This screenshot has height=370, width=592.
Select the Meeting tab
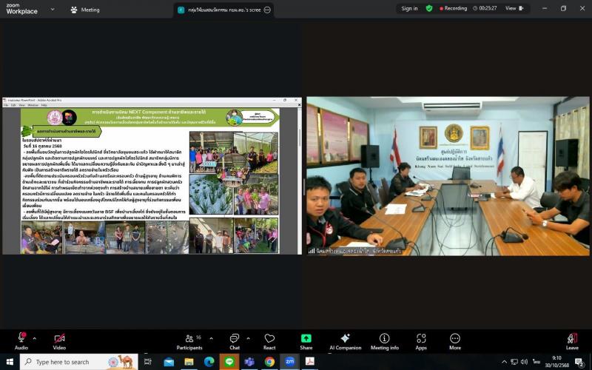pos(85,10)
